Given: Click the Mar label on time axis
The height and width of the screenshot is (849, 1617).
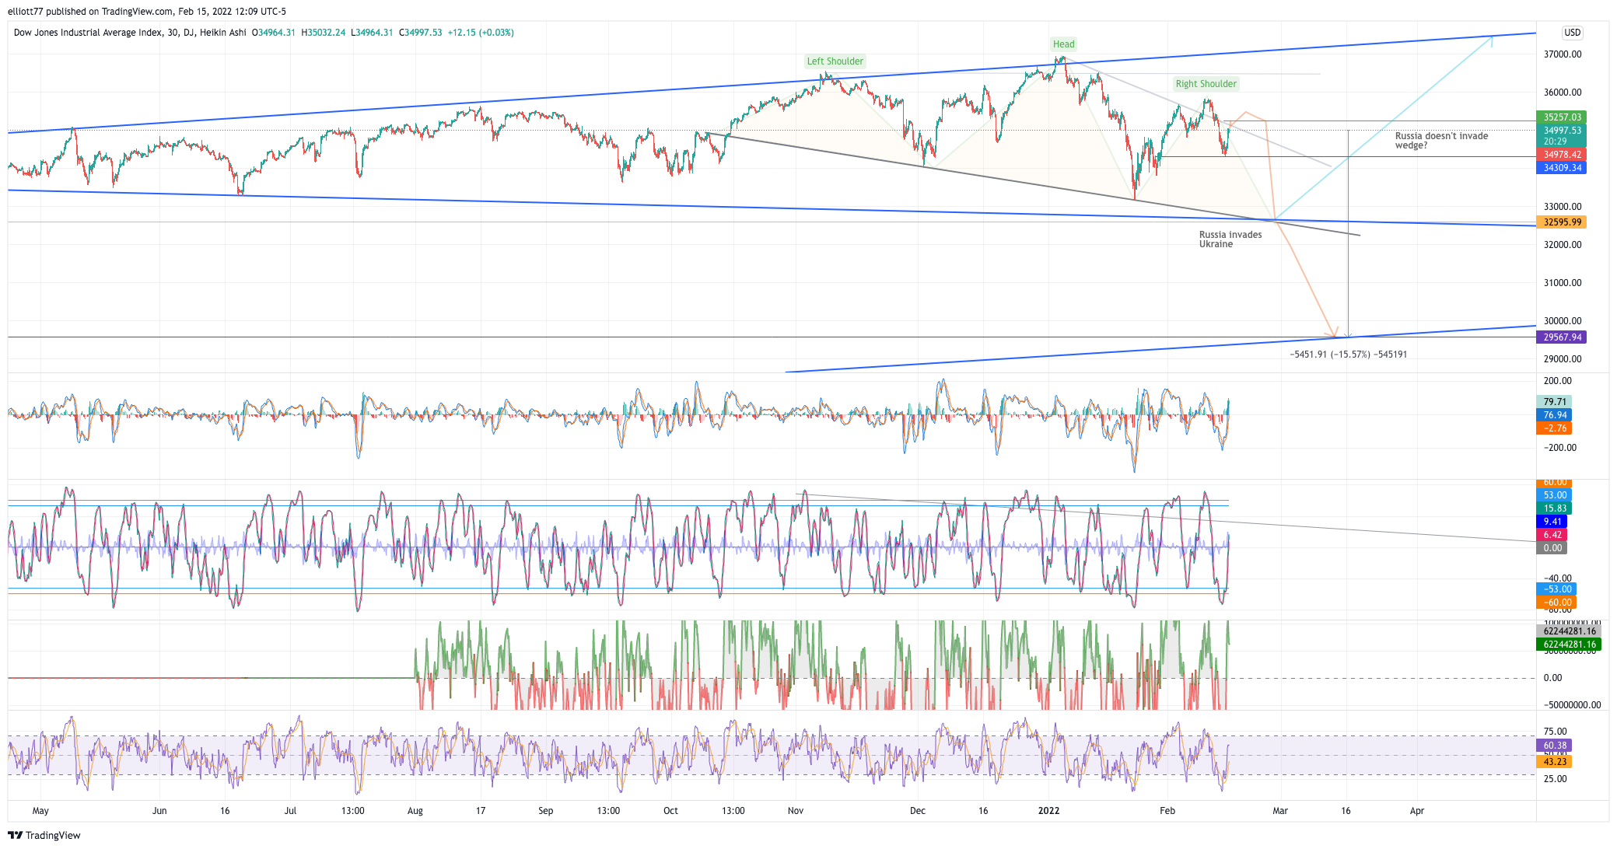Looking at the screenshot, I should tap(1279, 811).
